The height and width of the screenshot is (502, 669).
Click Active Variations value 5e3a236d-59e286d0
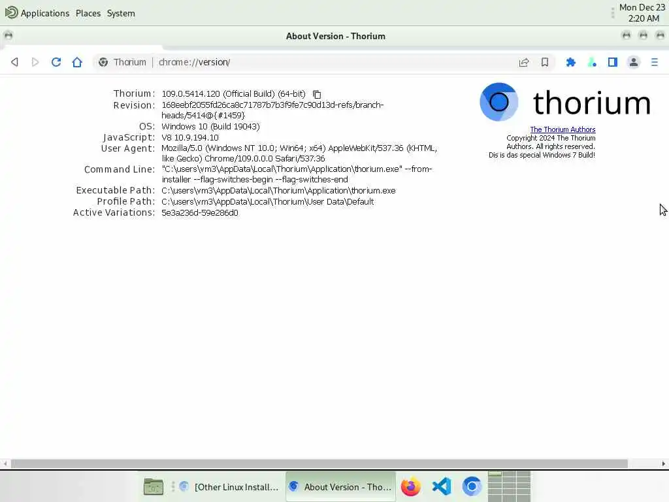tap(200, 212)
